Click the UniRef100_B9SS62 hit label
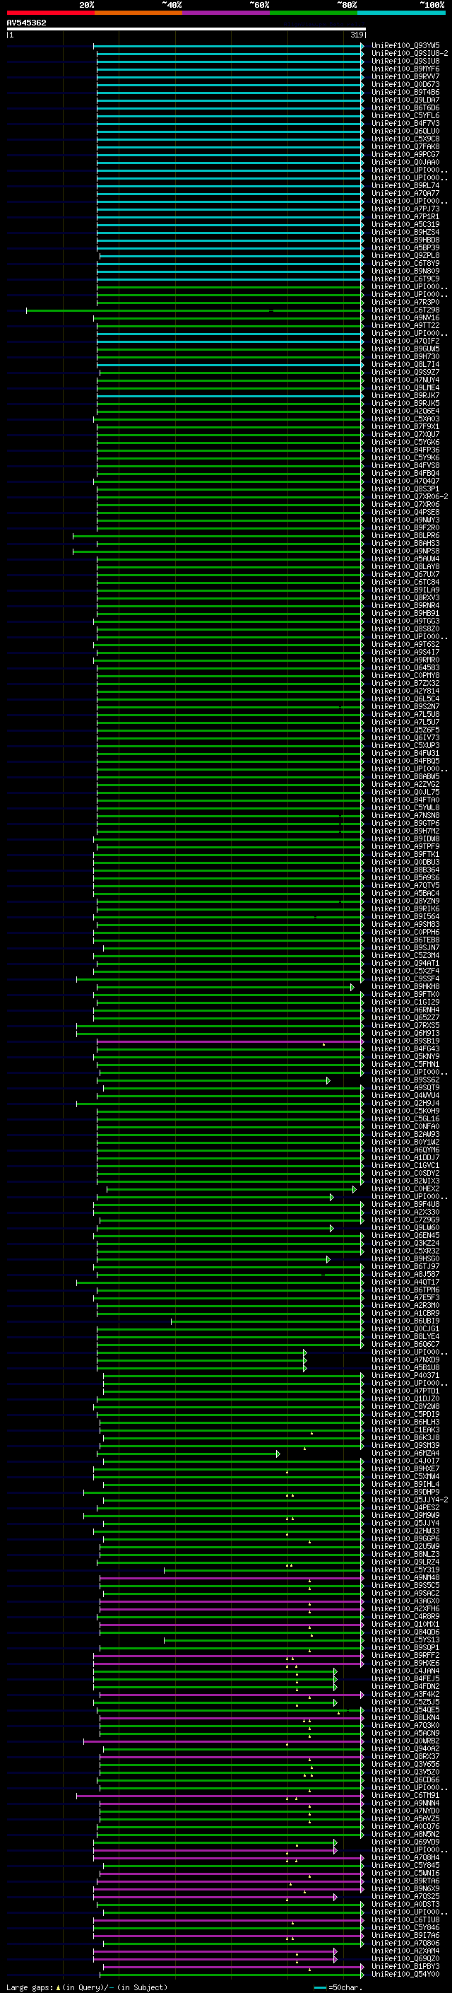The height and width of the screenshot is (1993, 452). (405, 1080)
